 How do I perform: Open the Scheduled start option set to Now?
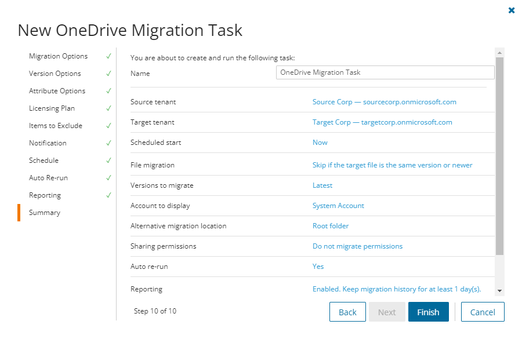pyautogui.click(x=320, y=142)
